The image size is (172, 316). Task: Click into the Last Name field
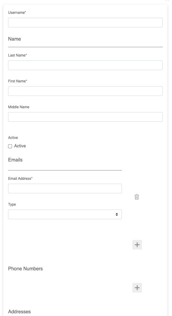pos(85,65)
